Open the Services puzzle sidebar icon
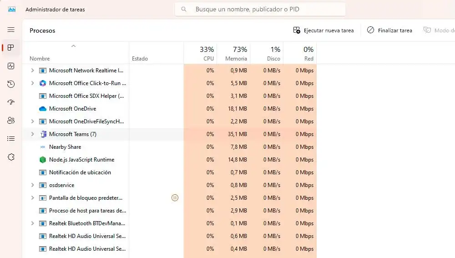The height and width of the screenshot is (258, 455). (x=11, y=157)
